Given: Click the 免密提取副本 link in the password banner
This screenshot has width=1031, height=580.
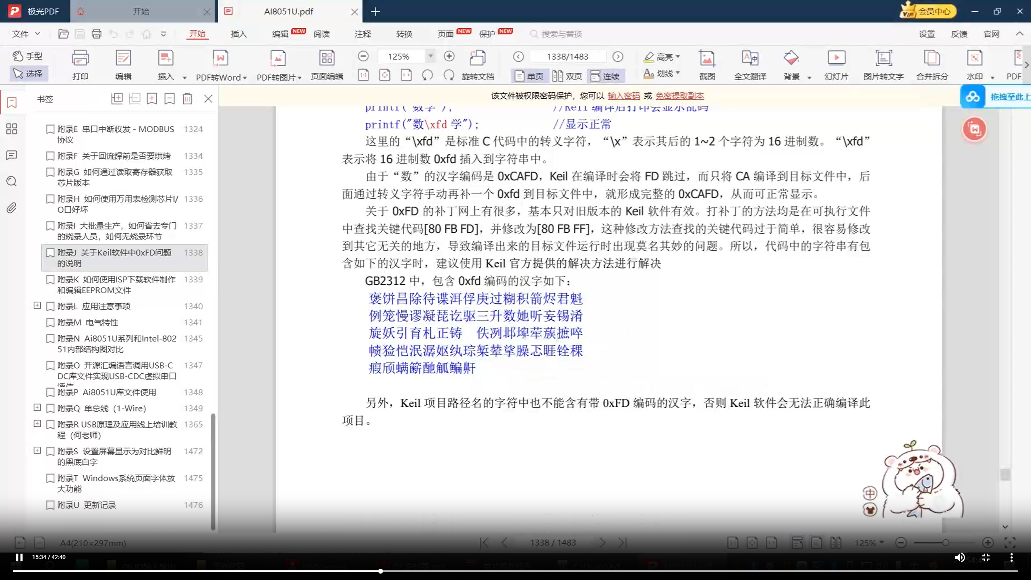Looking at the screenshot, I should pos(679,96).
